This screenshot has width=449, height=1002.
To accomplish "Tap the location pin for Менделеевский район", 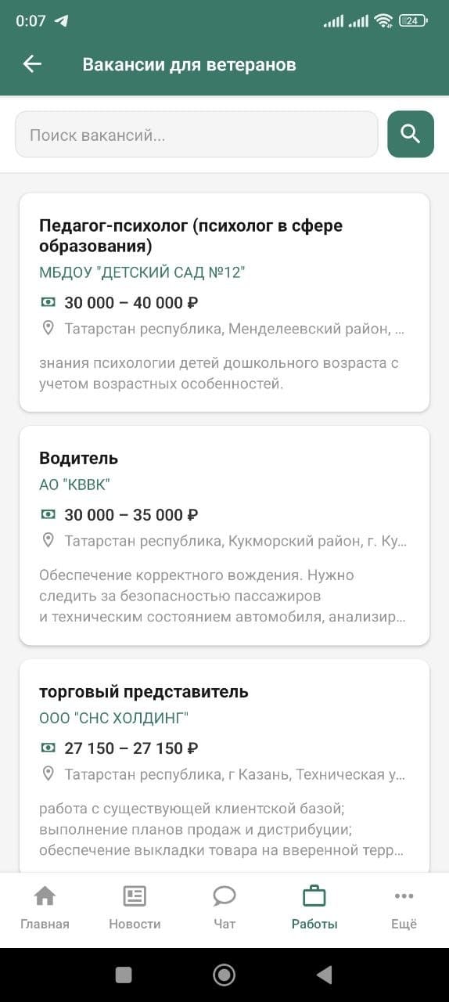I will (x=48, y=329).
